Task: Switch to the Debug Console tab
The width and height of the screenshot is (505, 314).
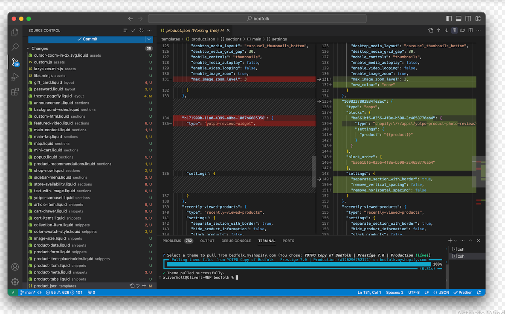Action: 236,241
